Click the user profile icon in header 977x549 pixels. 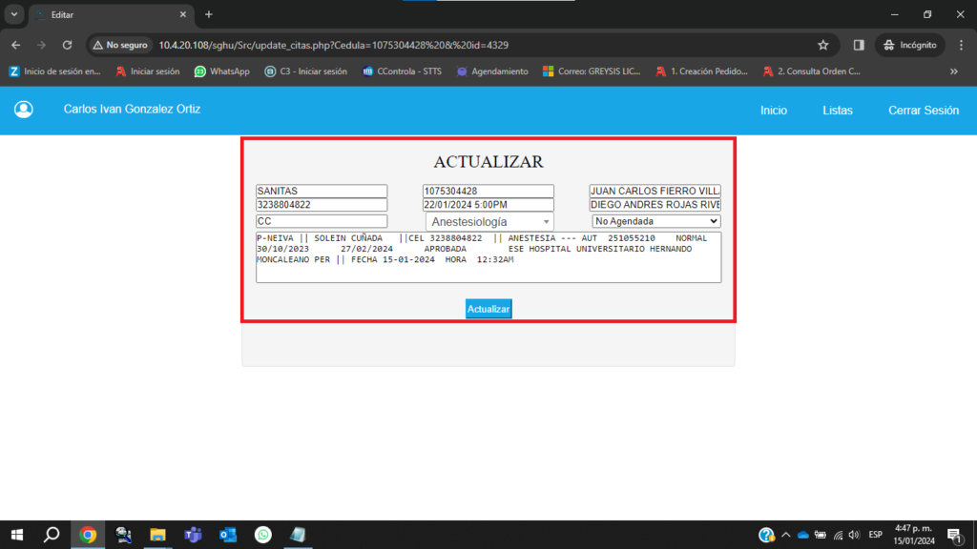[x=24, y=110]
